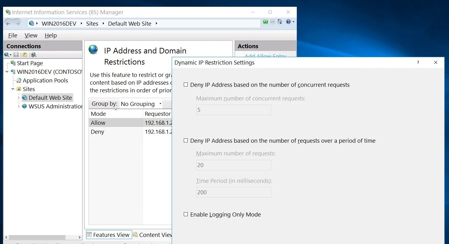
Task: Open the Help icon dropdown arrow
Action: (293, 22)
